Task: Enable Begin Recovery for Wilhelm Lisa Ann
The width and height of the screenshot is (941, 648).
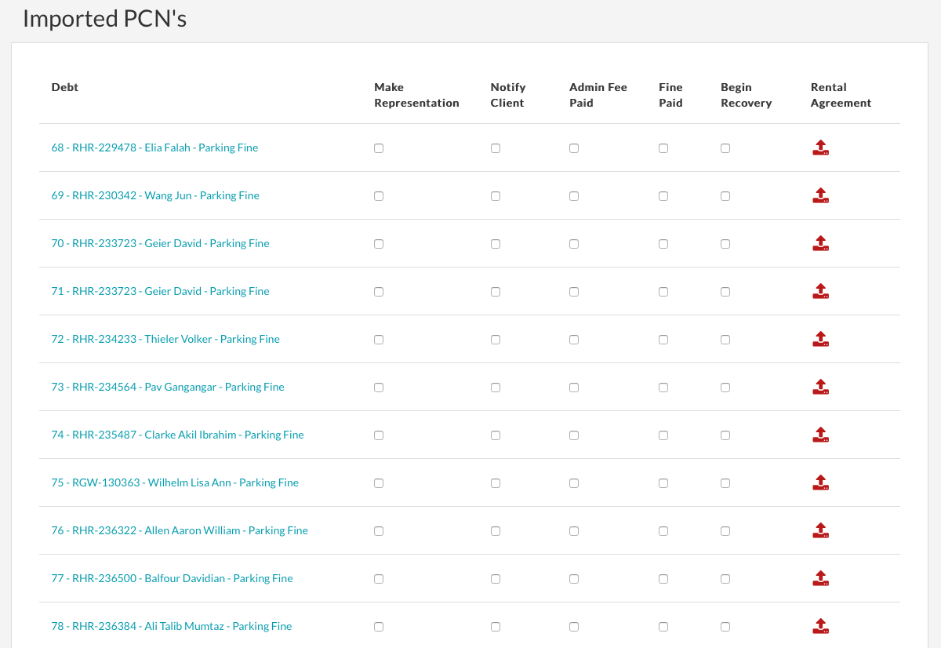Action: coord(725,483)
